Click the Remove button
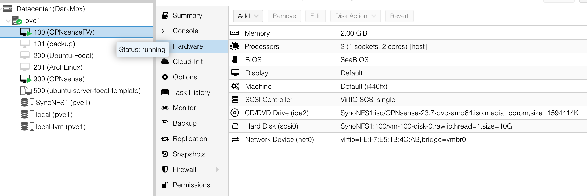 pyautogui.click(x=284, y=16)
